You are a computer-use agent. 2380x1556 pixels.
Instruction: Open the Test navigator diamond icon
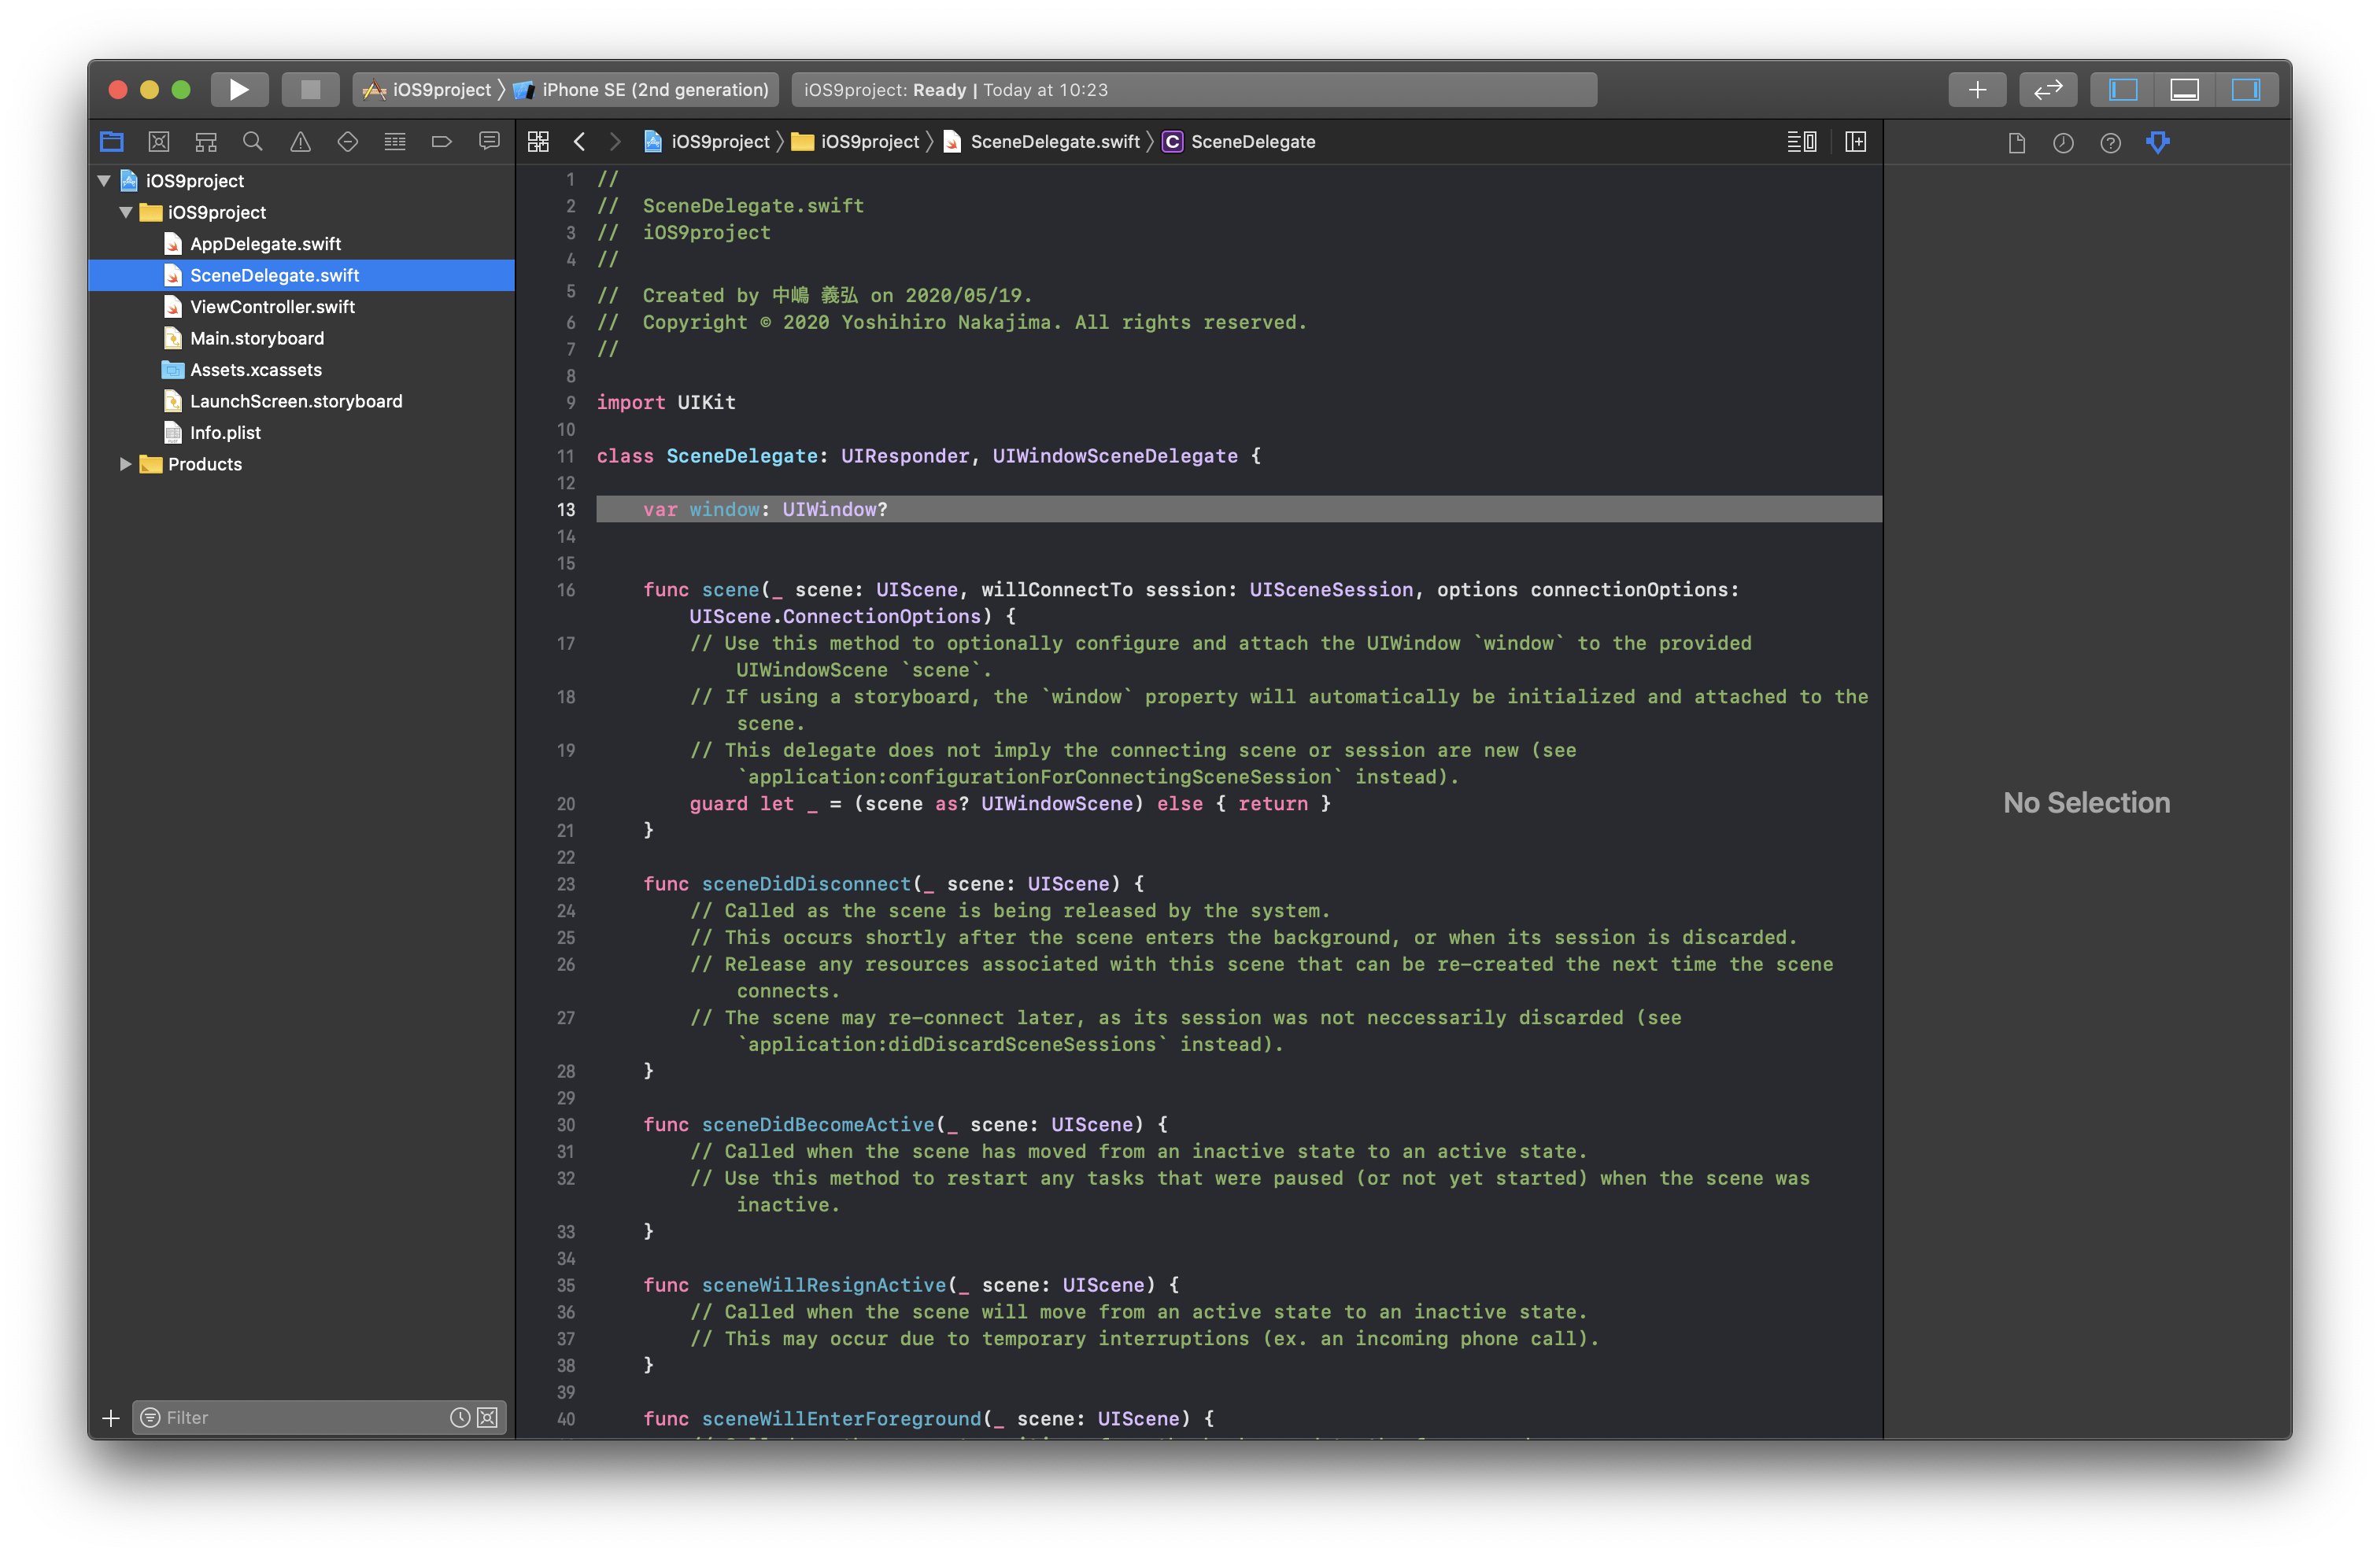pyautogui.click(x=347, y=142)
